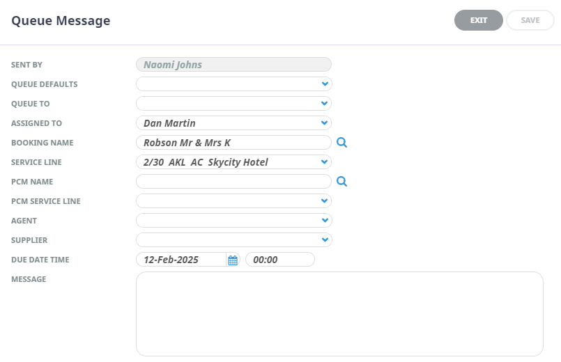561x362 pixels.
Task: Click the EXIT button
Action: (479, 20)
